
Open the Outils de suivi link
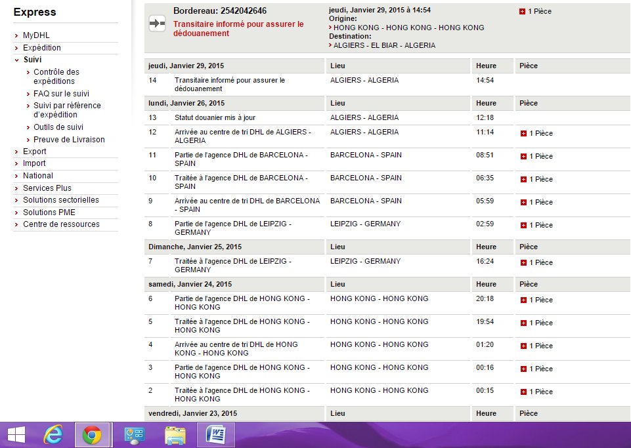pos(58,127)
